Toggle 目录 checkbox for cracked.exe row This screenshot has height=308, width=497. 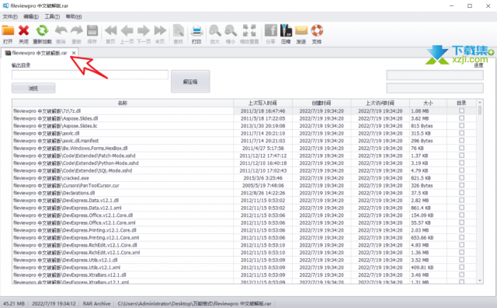tap(461, 178)
